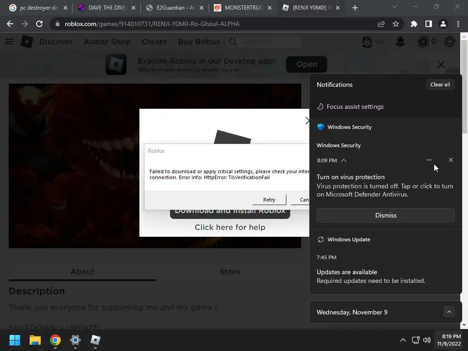Open Focus assist settings
The image size is (468, 351).
pyautogui.click(x=350, y=106)
